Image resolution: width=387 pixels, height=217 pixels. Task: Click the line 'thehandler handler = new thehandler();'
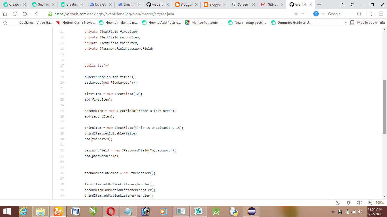pyautogui.click(x=120, y=173)
